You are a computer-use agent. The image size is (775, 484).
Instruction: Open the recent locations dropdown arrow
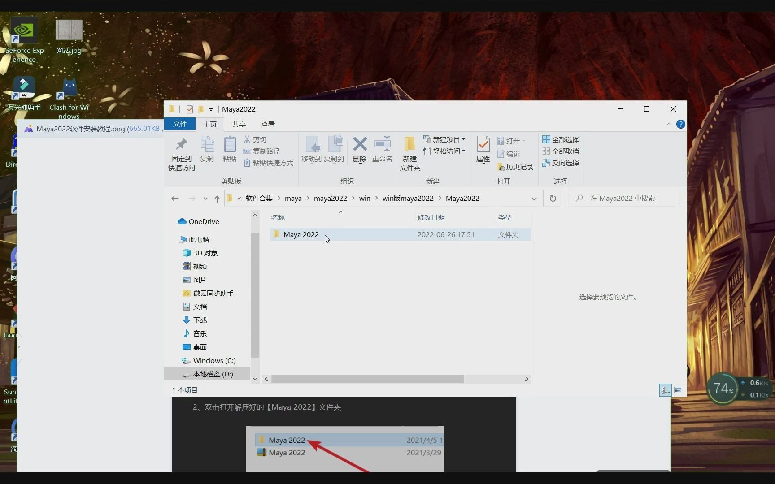tap(205, 199)
